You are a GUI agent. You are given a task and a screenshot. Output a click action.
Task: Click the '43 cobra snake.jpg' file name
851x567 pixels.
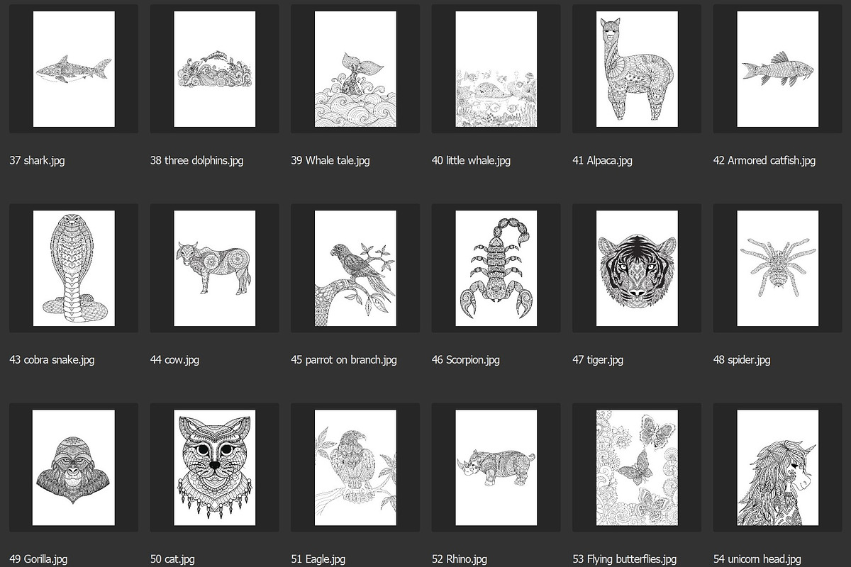[x=52, y=360]
